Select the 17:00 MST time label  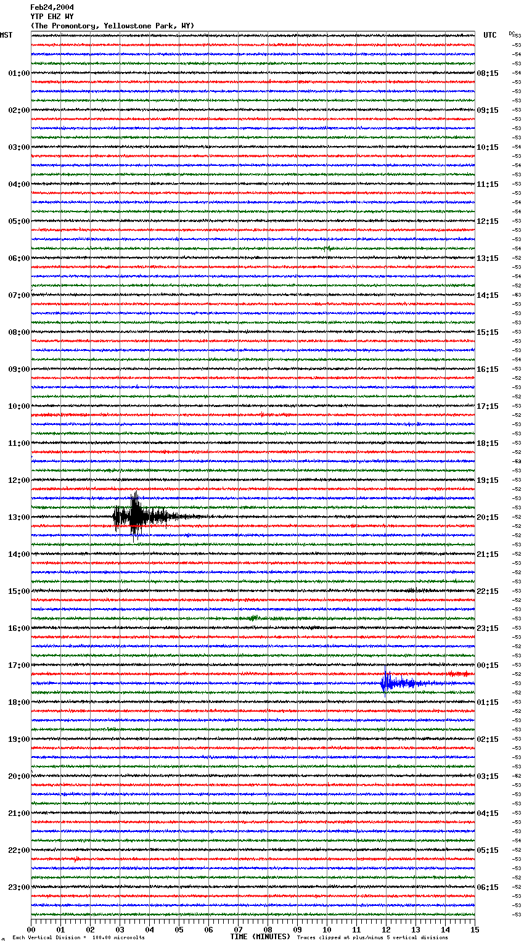[x=19, y=665]
